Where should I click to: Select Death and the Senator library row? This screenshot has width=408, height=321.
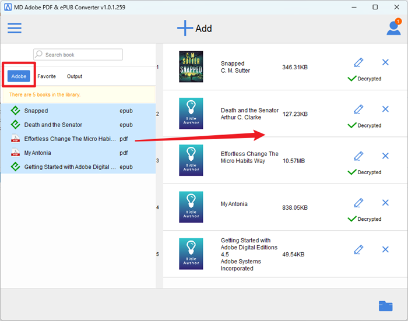click(x=78, y=125)
